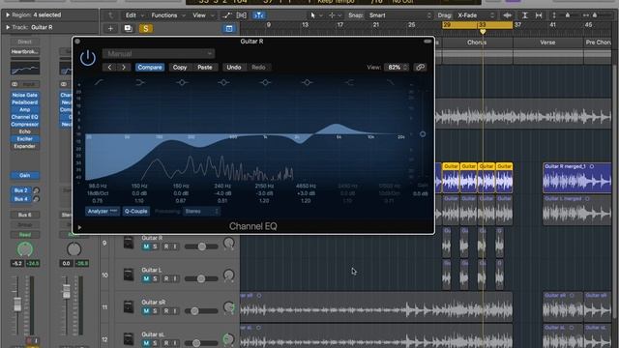Open the Functions menu in the tracks area

click(x=168, y=15)
